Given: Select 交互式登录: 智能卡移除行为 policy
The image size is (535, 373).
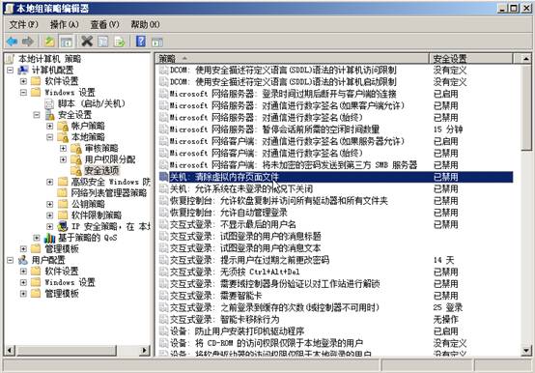Looking at the screenshot, I should pyautogui.click(x=224, y=320).
